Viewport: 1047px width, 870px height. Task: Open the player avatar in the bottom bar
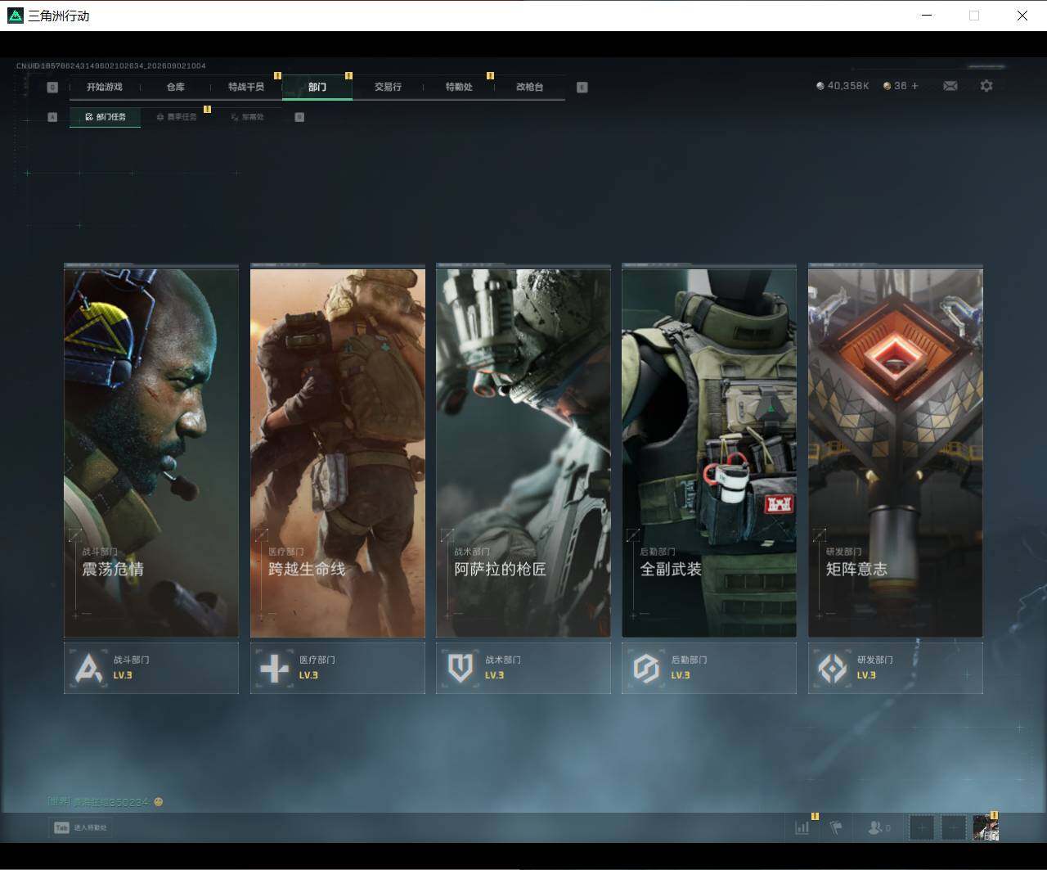coord(986,828)
